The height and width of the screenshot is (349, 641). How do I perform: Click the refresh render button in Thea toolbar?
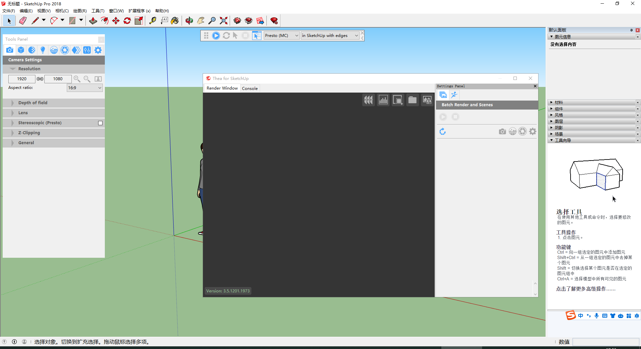click(x=226, y=36)
